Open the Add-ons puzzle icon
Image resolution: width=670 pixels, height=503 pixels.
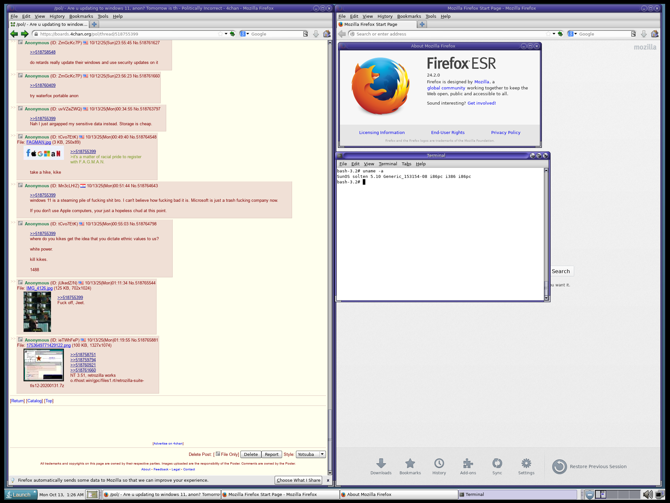coord(468,464)
